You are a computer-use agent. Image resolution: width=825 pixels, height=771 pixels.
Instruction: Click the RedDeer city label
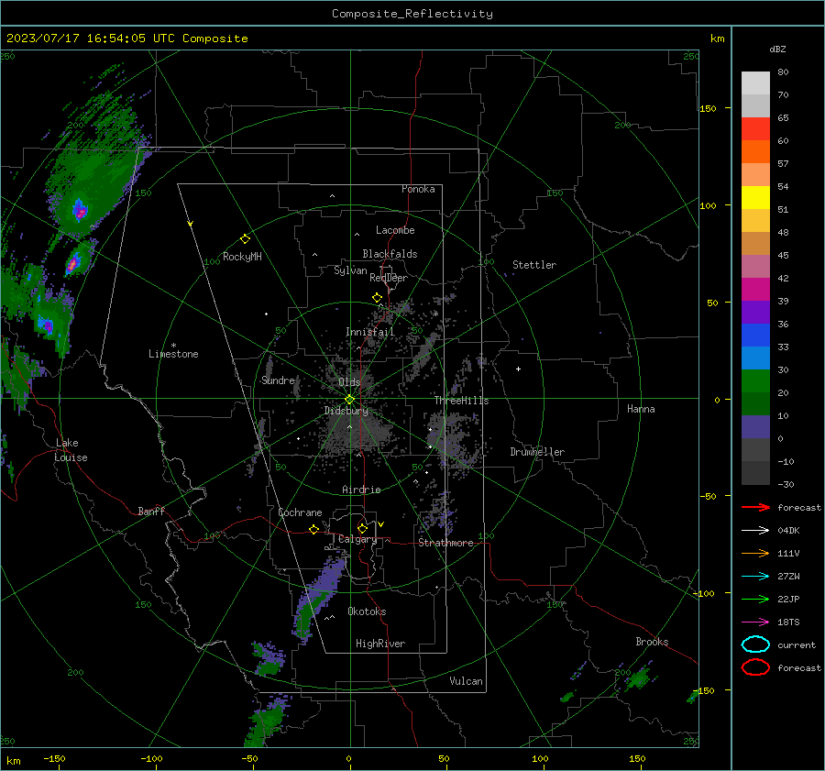click(389, 278)
